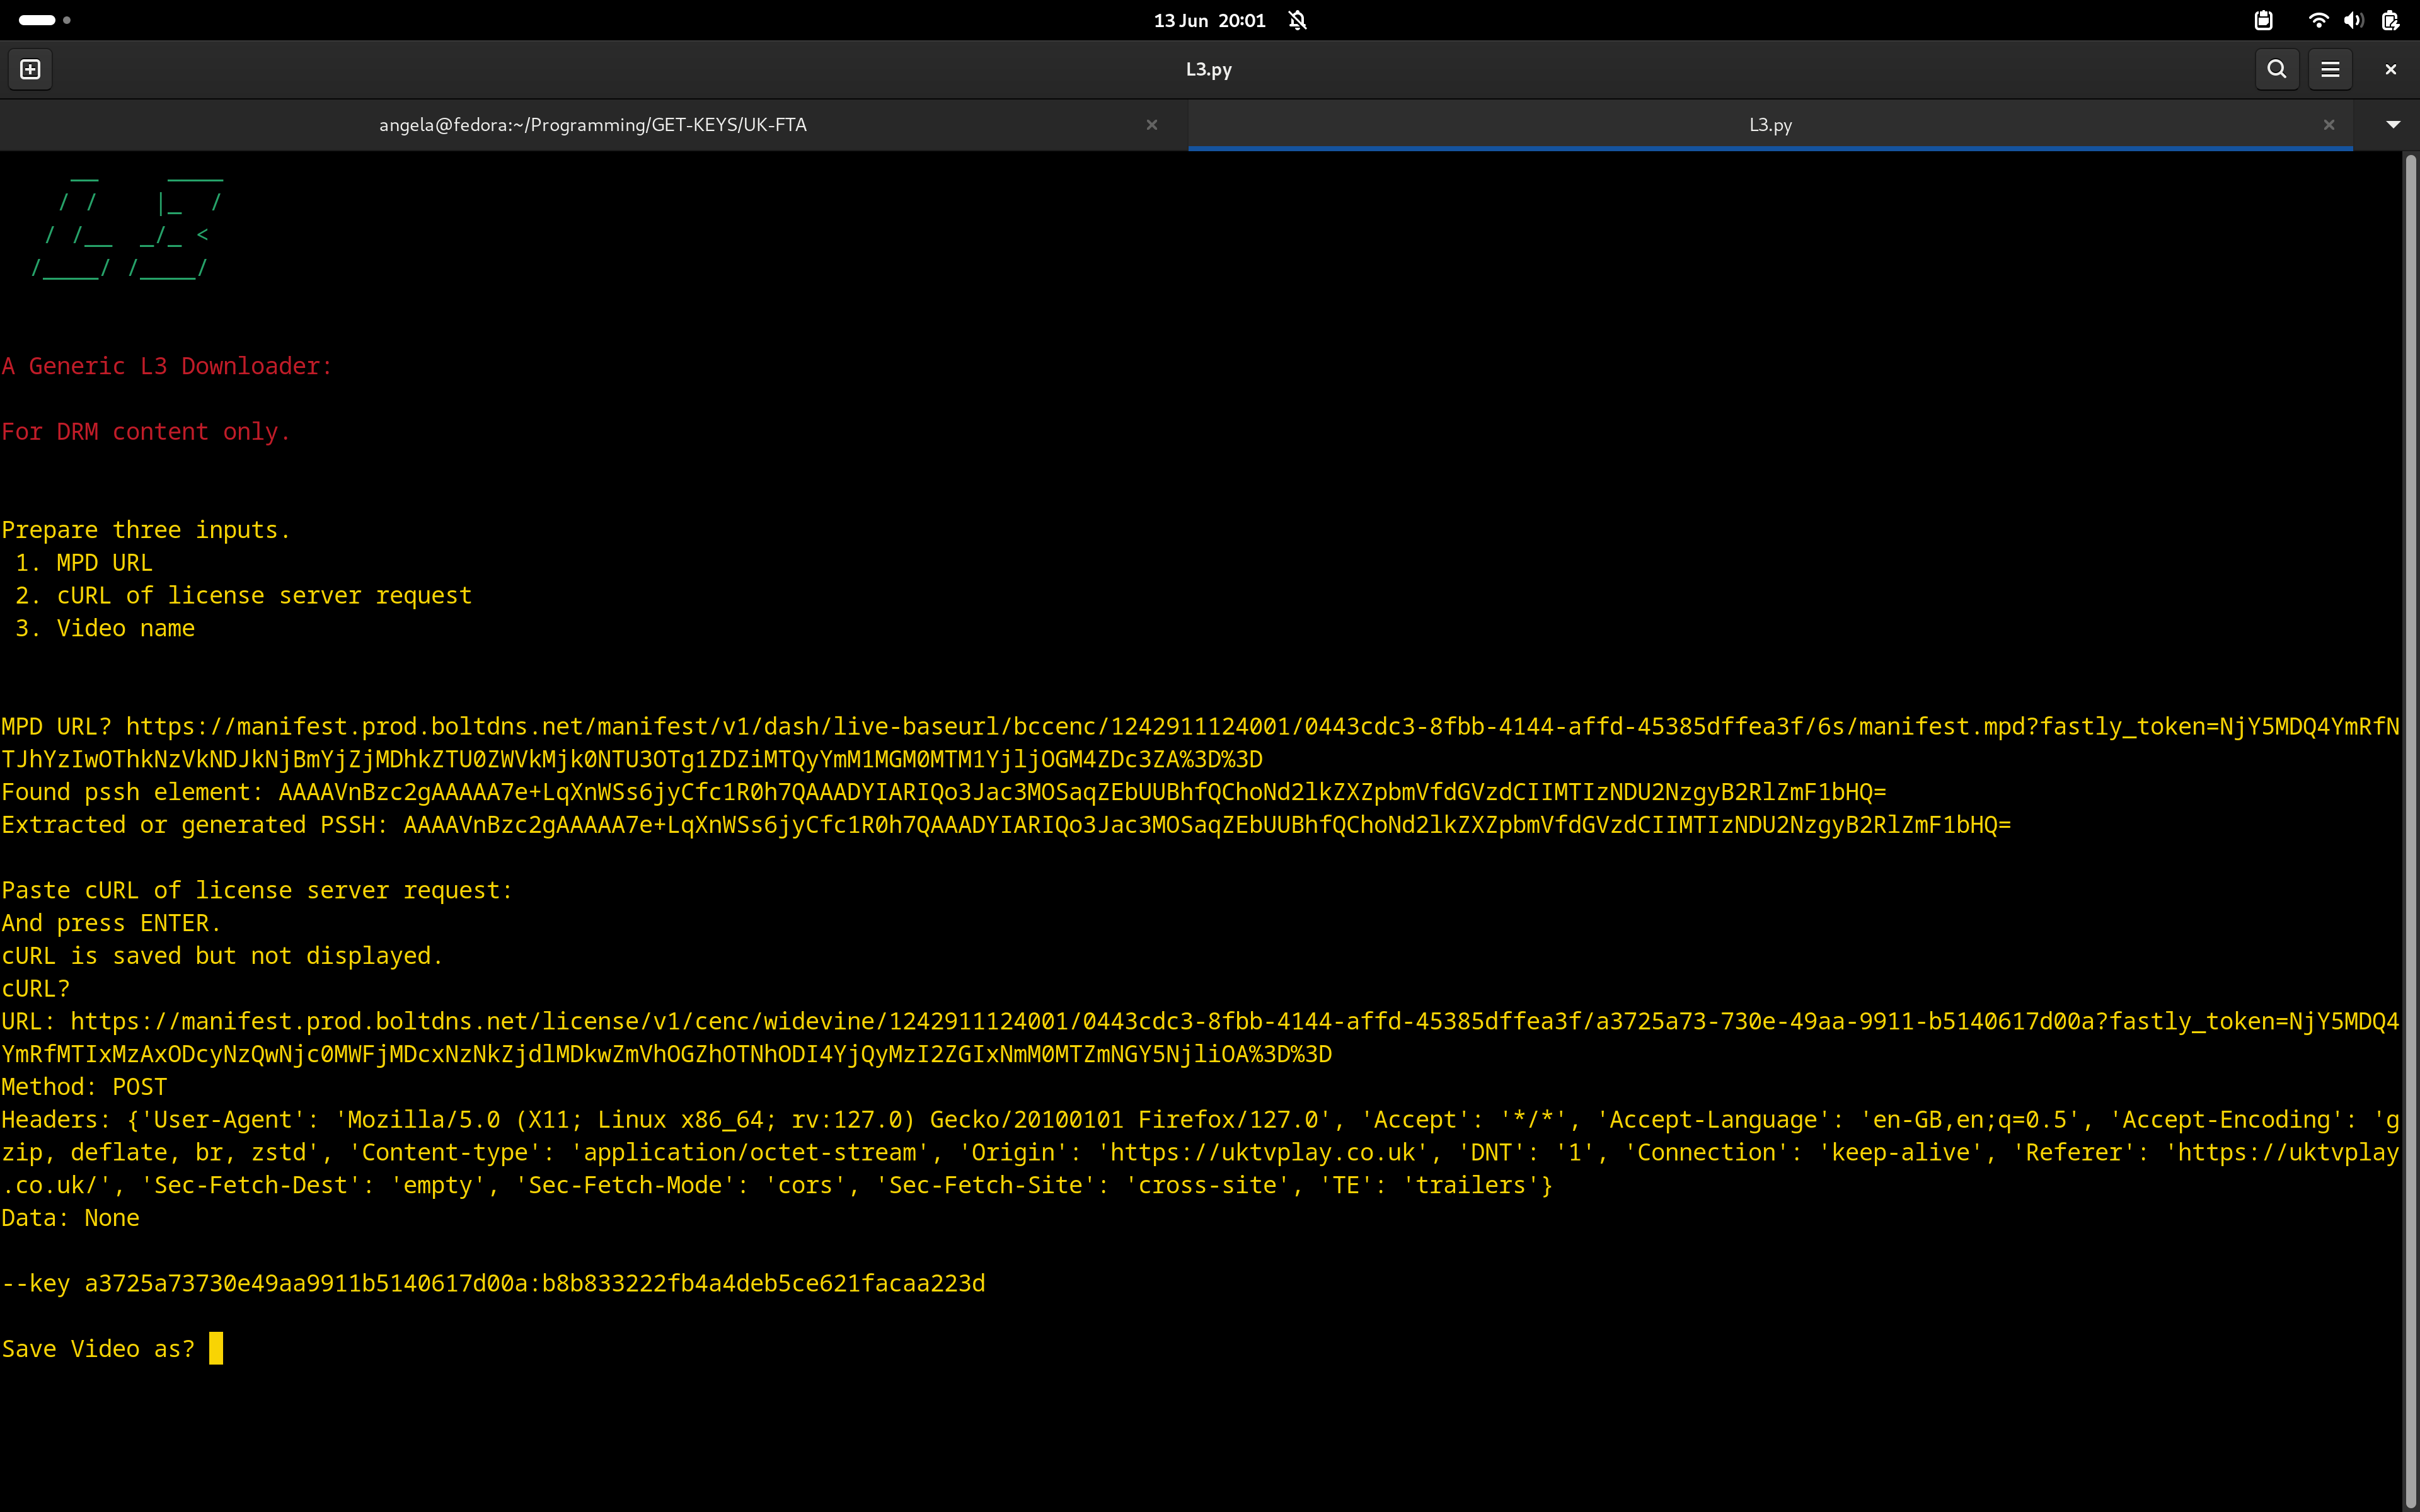Open the terminal search button
The image size is (2420, 1512).
point(2277,69)
